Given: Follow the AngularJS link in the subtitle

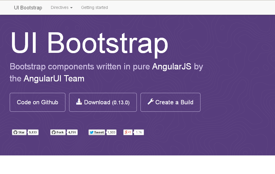Looking at the screenshot, I should pos(172,67).
